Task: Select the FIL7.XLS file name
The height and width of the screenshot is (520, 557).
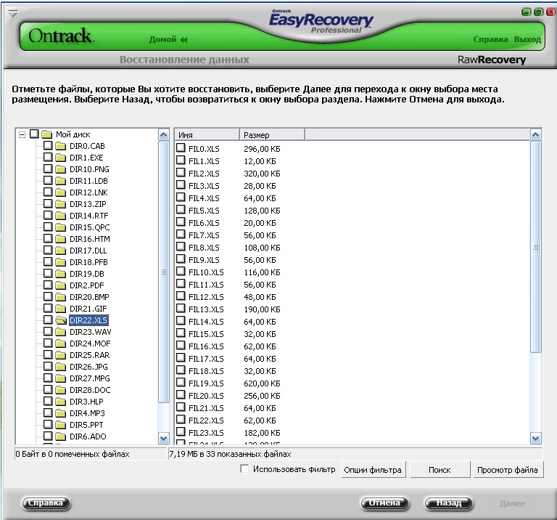Action: click(x=204, y=235)
